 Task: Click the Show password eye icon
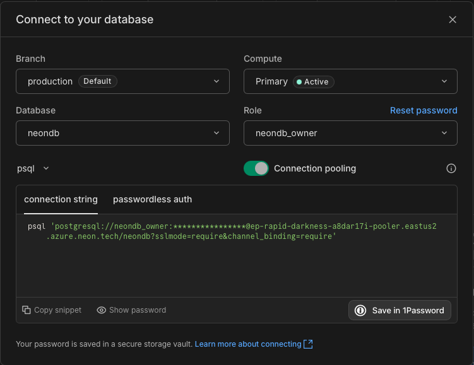[101, 310]
